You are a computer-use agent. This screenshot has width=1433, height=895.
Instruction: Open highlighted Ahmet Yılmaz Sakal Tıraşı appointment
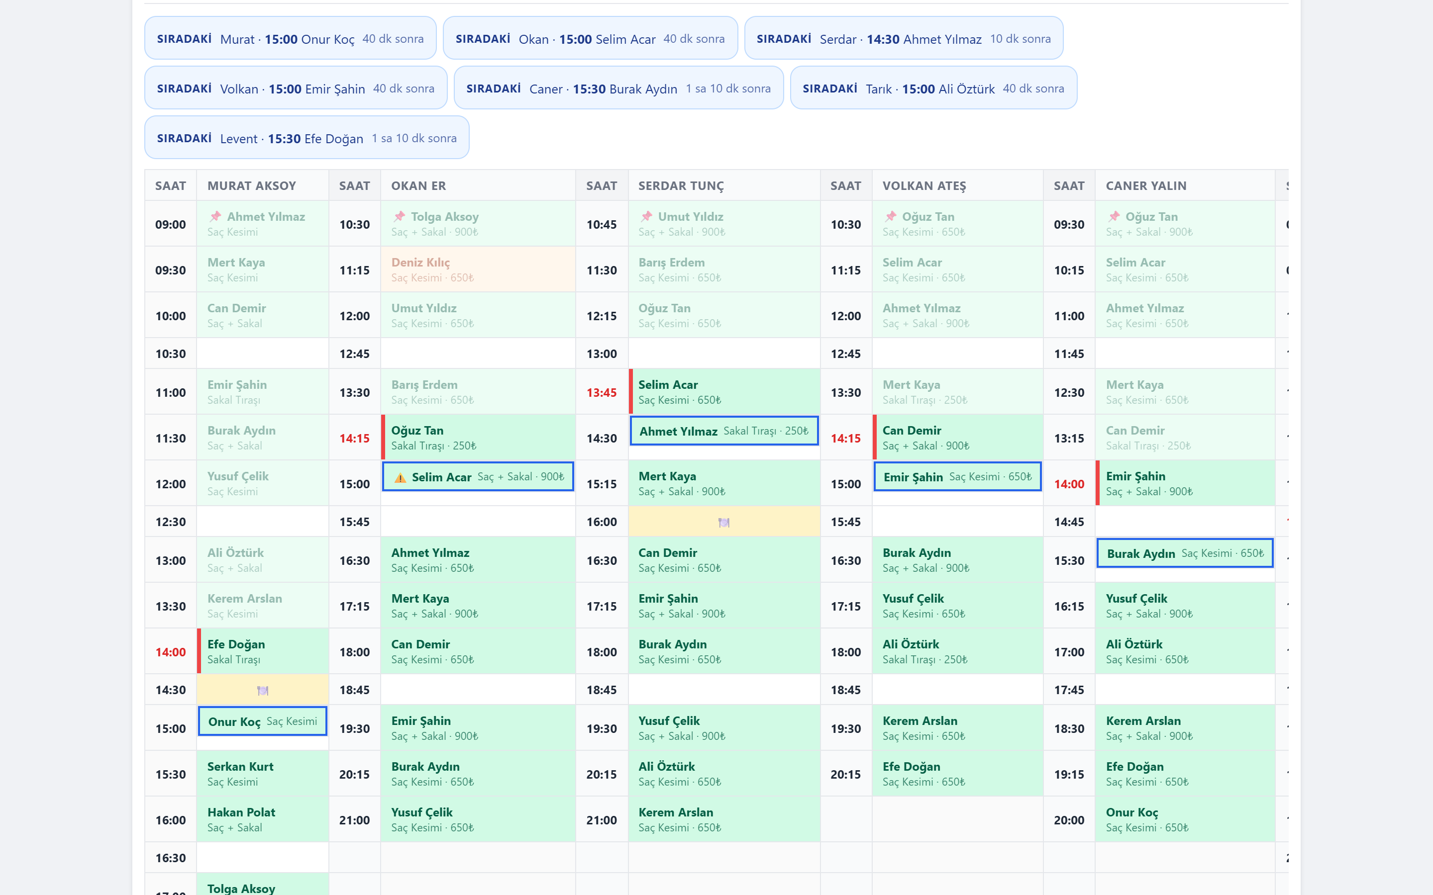click(723, 431)
